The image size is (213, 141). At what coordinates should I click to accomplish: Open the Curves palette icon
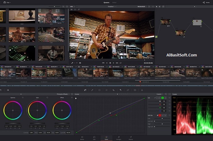(85, 90)
